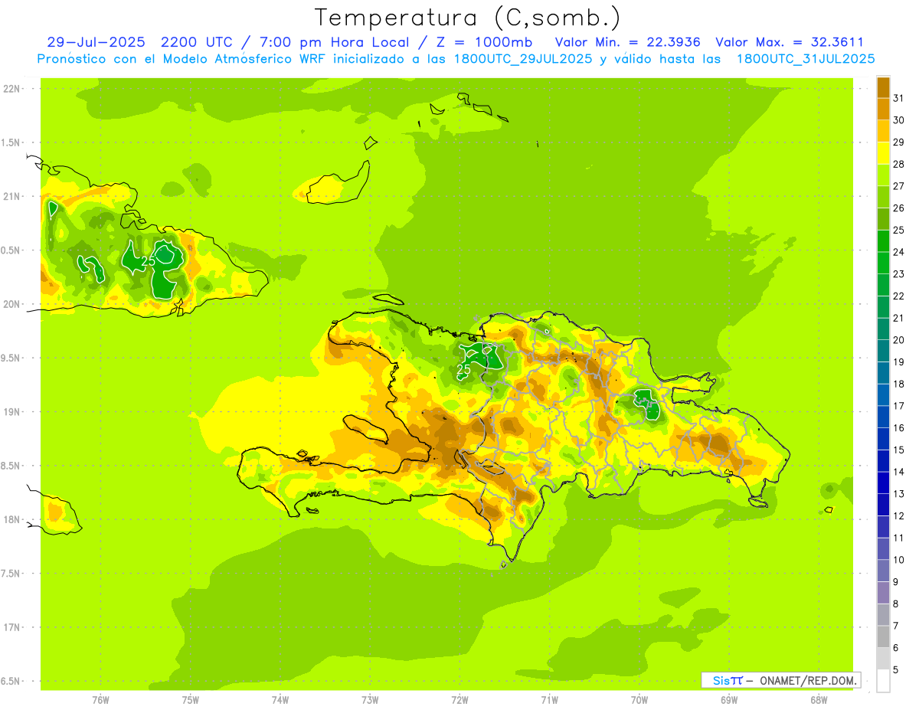Click the 72W longitude axis label
The height and width of the screenshot is (710, 919).
[460, 700]
